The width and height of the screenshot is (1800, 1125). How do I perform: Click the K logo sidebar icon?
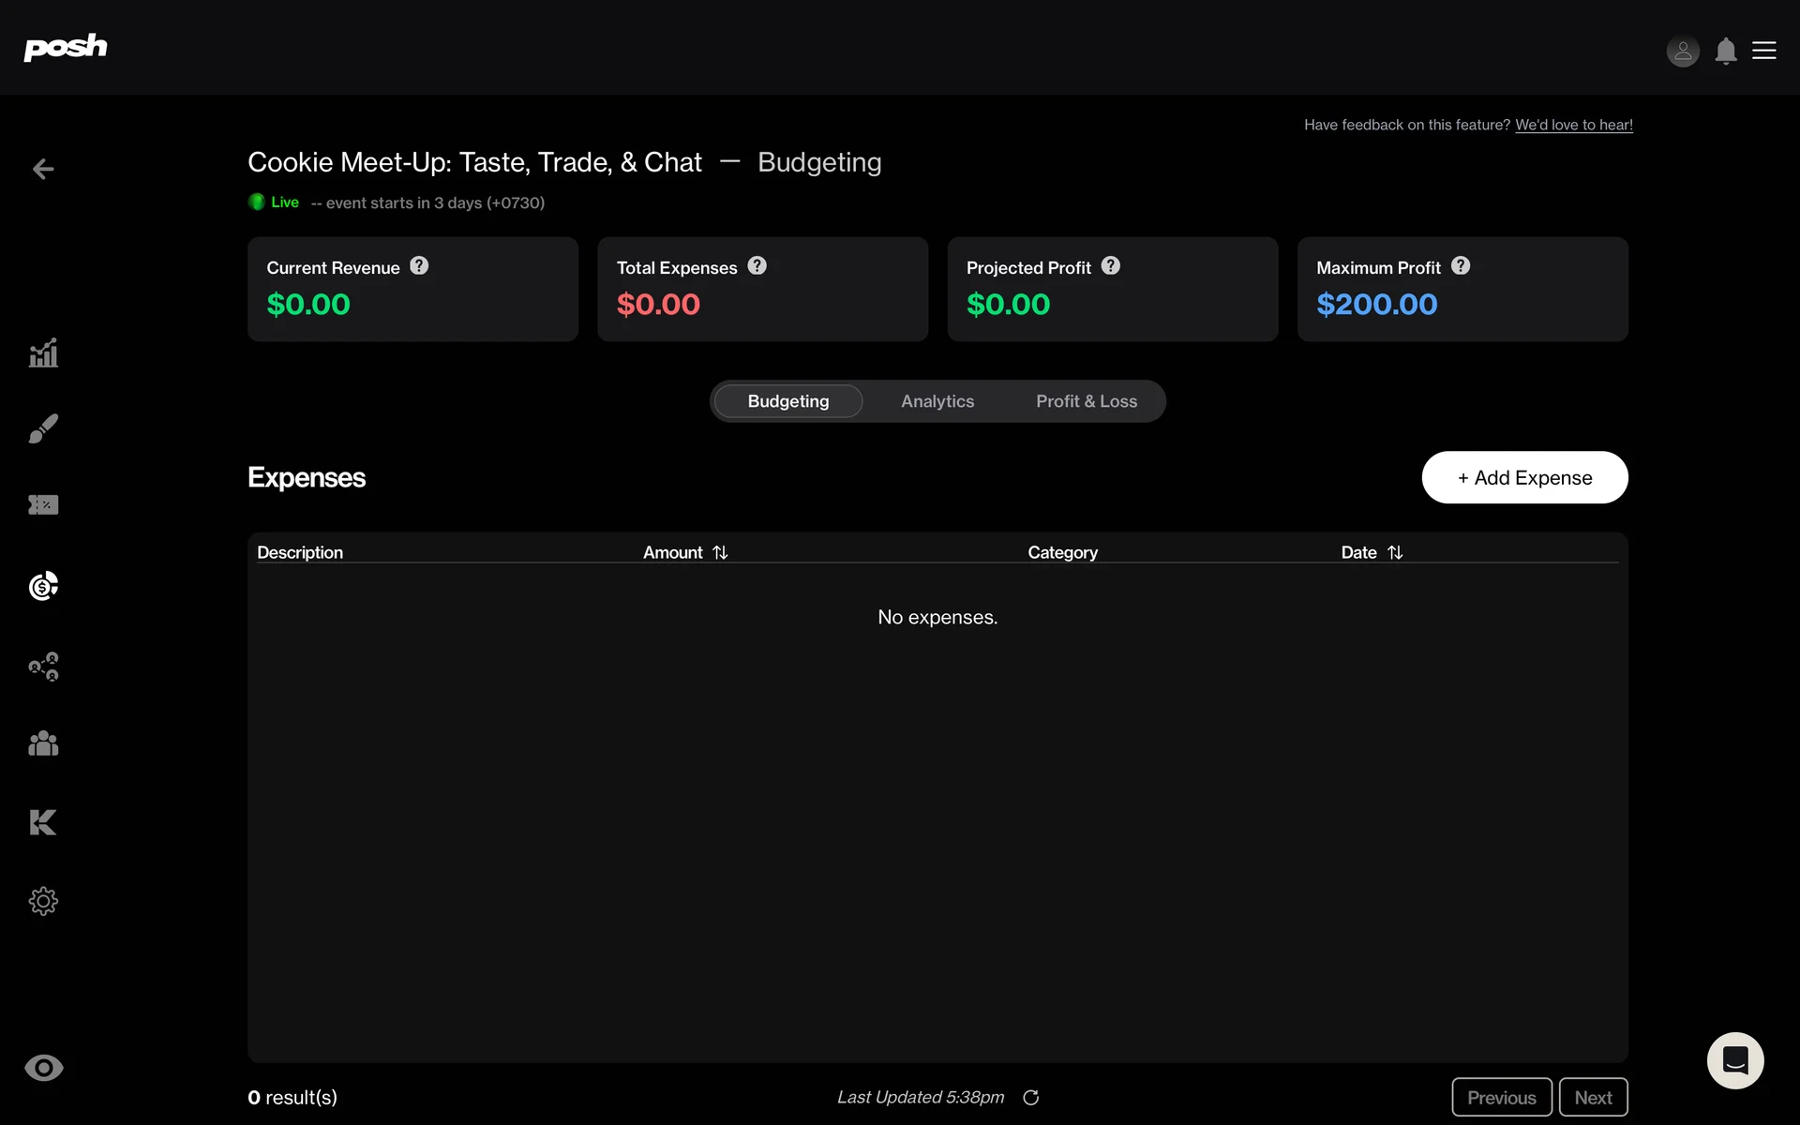pyautogui.click(x=43, y=822)
